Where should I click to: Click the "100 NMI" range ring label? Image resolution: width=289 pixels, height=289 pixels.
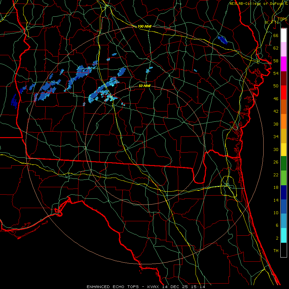click(x=144, y=27)
